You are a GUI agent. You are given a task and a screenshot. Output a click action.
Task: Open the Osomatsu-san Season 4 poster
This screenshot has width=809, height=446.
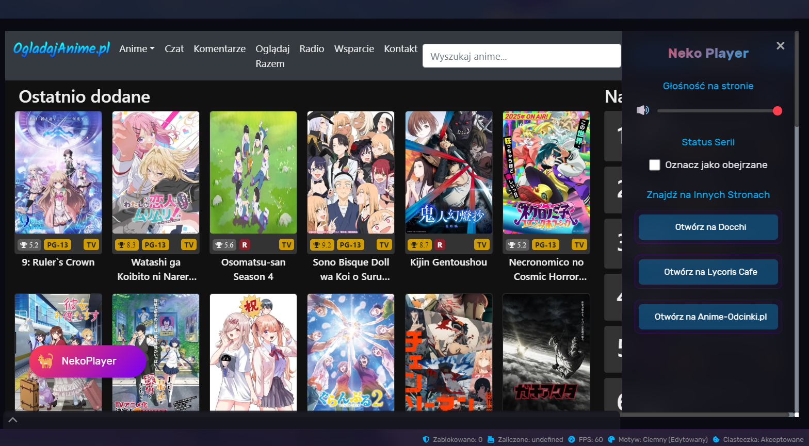click(x=253, y=173)
